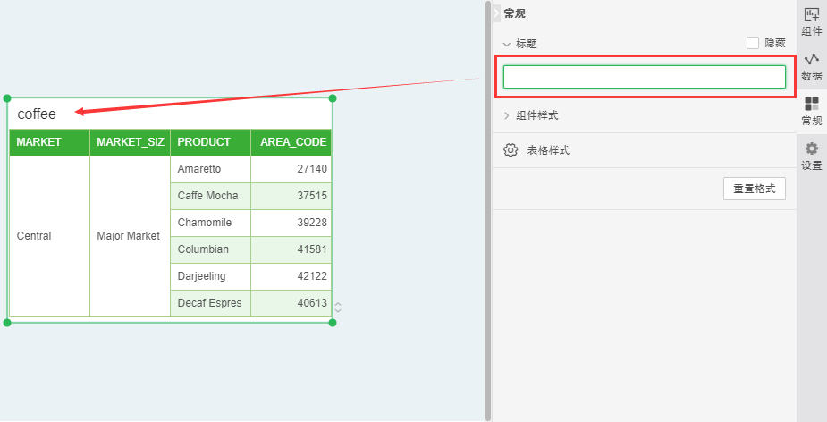Click the 重置格式 (Reset Format) button
This screenshot has width=827, height=422.
click(754, 189)
